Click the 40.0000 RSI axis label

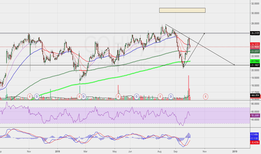pyautogui.click(x=255, y=120)
